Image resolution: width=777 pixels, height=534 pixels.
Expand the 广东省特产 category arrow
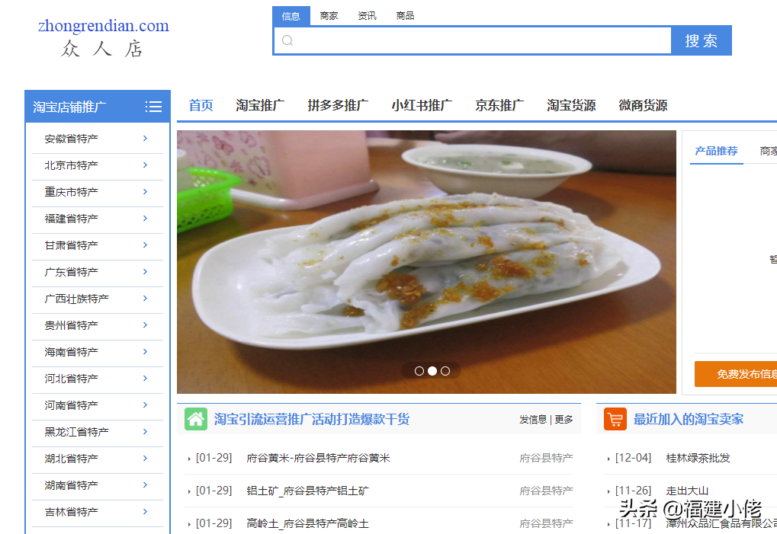pos(145,272)
